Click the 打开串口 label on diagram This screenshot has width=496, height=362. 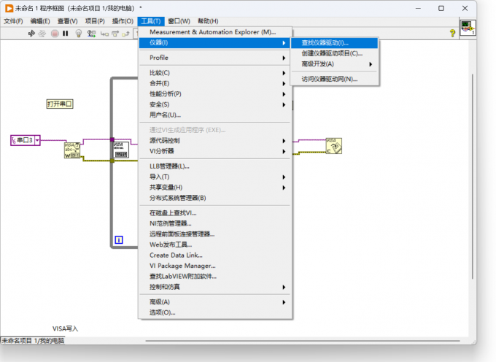point(60,104)
